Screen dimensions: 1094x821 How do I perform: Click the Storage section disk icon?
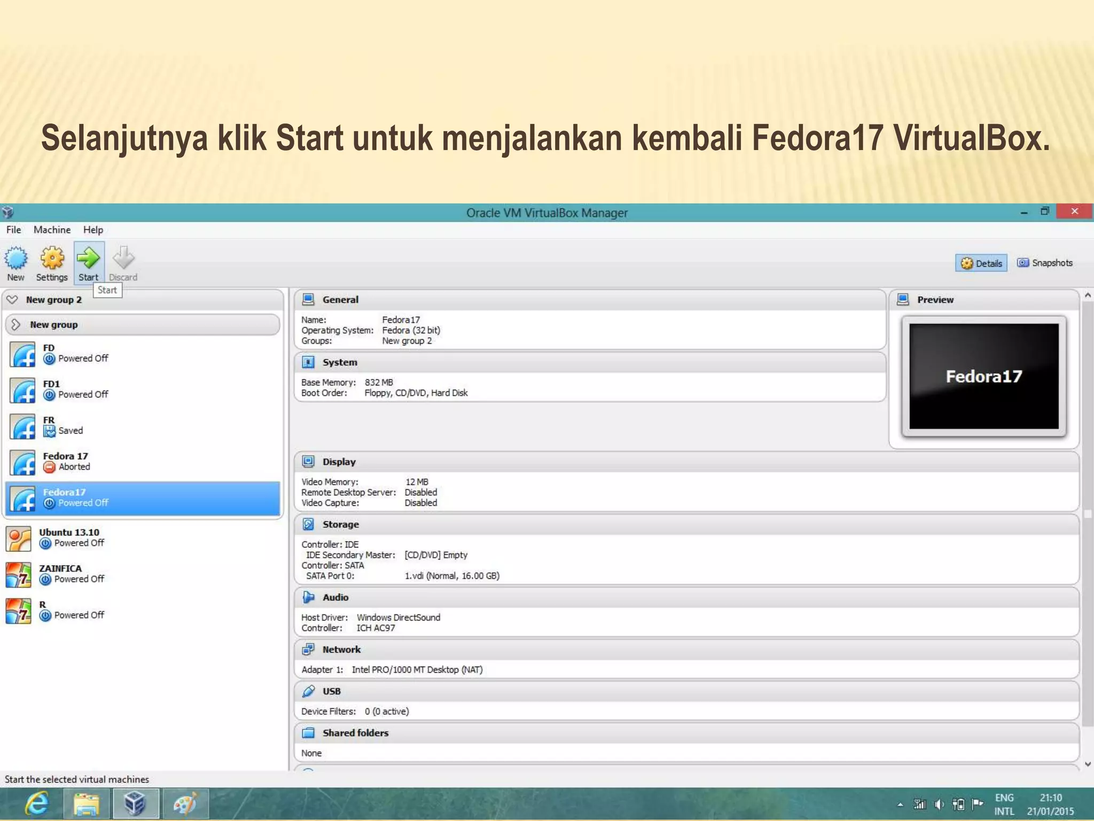[308, 524]
